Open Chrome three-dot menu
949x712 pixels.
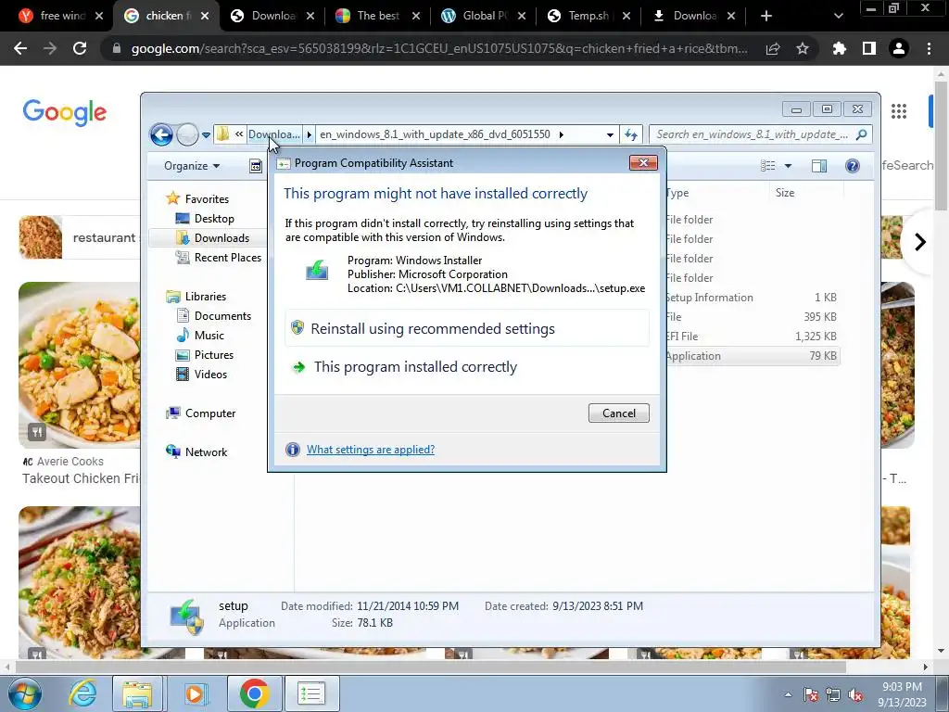coord(929,48)
